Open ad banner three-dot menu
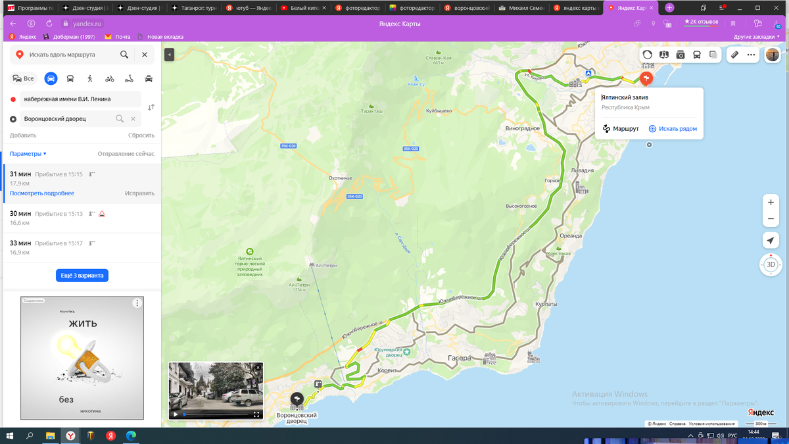This screenshot has width=789, height=444. 137,303
